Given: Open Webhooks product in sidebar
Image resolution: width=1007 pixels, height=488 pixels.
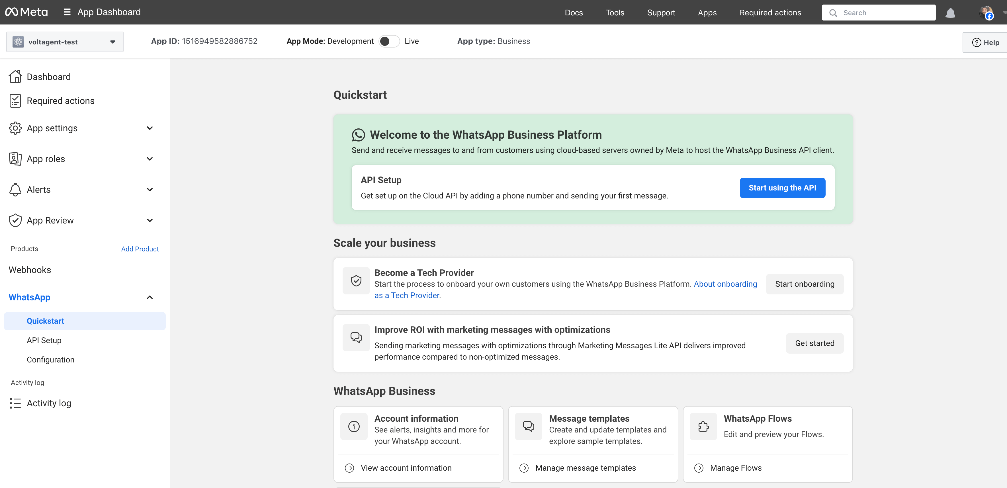Looking at the screenshot, I should (x=30, y=270).
